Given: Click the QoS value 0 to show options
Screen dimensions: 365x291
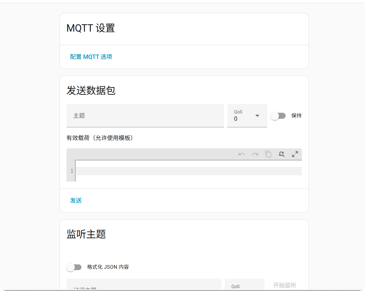Looking at the screenshot, I should [236, 119].
